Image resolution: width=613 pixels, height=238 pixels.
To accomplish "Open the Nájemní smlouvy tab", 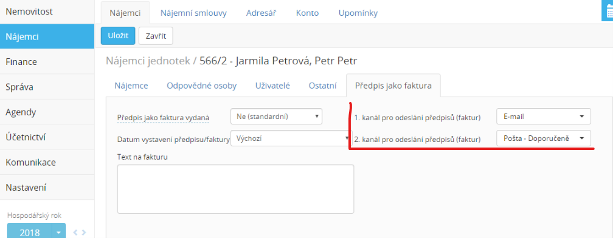I will (x=193, y=13).
